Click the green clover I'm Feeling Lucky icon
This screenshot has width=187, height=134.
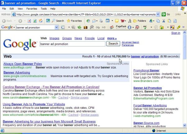click(x=79, y=27)
